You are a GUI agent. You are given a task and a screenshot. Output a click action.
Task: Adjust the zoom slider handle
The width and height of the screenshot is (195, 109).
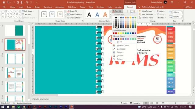[176, 103]
